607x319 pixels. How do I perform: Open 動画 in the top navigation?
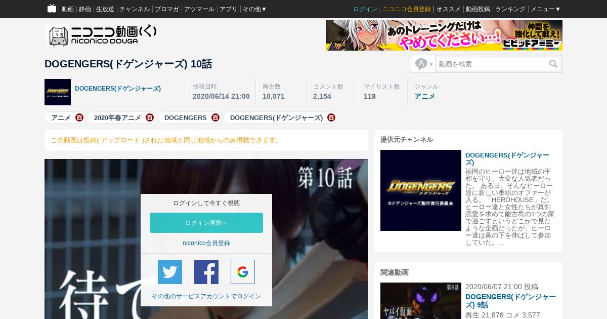[68, 9]
